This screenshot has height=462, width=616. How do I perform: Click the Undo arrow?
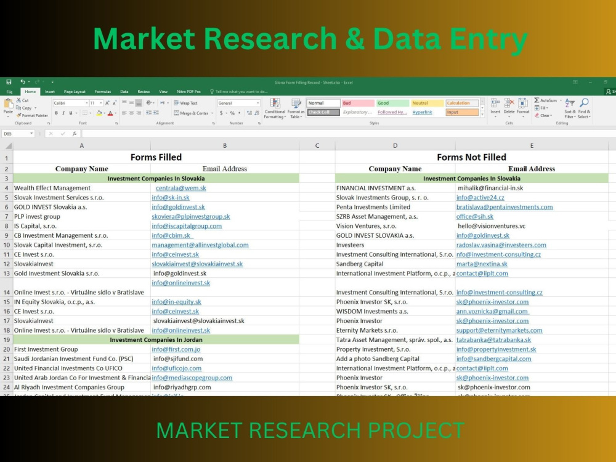point(23,82)
